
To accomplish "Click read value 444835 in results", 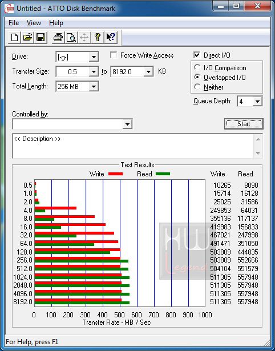I will click(x=248, y=252).
